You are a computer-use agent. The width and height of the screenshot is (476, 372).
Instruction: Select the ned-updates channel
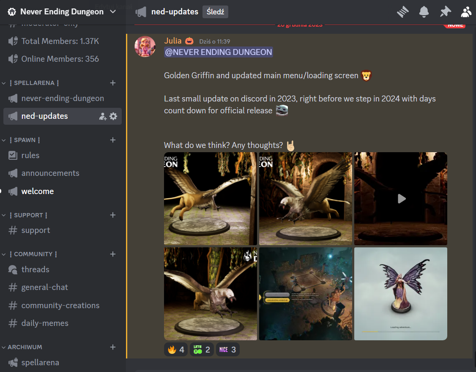pos(63,116)
